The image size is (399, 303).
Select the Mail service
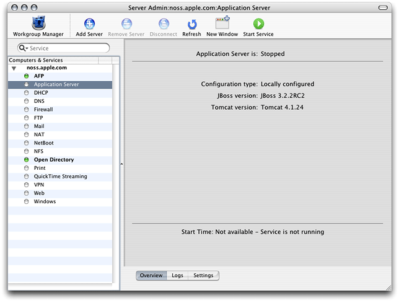pyautogui.click(x=39, y=126)
